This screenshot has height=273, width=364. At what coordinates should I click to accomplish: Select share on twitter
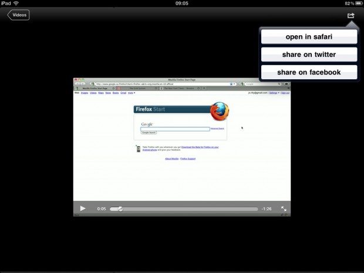309,55
